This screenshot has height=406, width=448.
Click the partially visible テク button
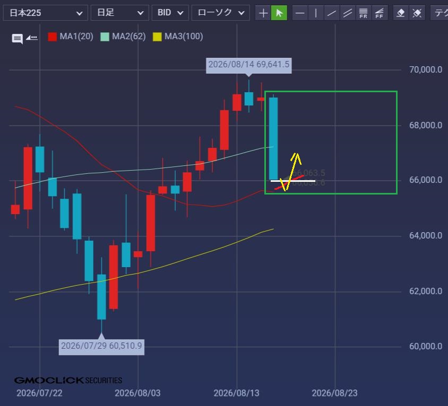click(440, 13)
